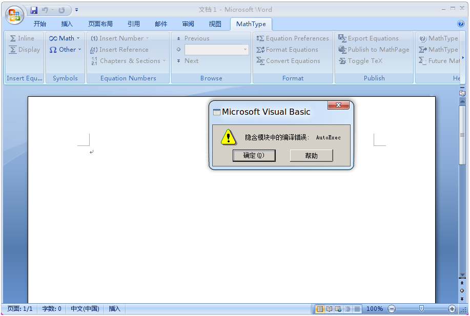Go to Next equation
470x316 pixels.
pyautogui.click(x=188, y=61)
